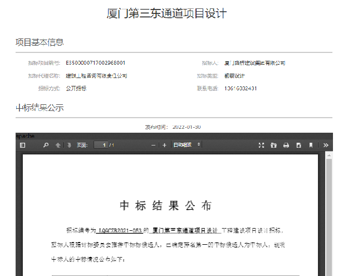Click the bookmark current view icon
348x276 pixels.
tap(311, 146)
